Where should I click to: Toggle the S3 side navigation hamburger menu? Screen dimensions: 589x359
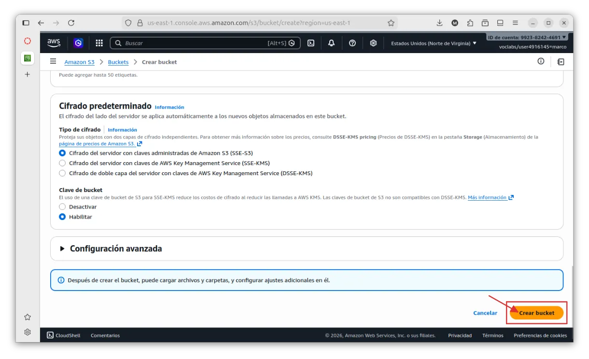(x=53, y=62)
